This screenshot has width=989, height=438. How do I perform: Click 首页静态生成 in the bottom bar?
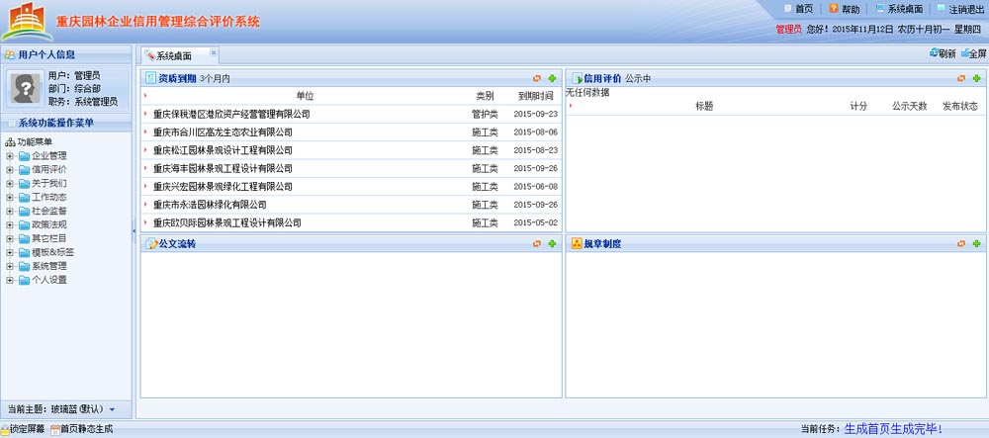[x=86, y=430]
